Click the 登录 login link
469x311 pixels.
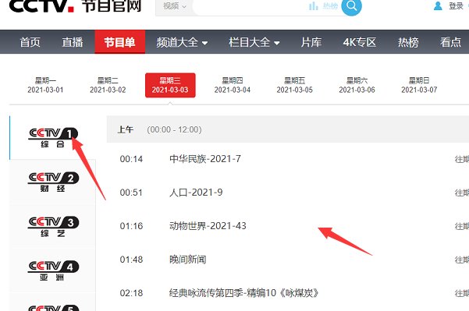tap(456, 6)
